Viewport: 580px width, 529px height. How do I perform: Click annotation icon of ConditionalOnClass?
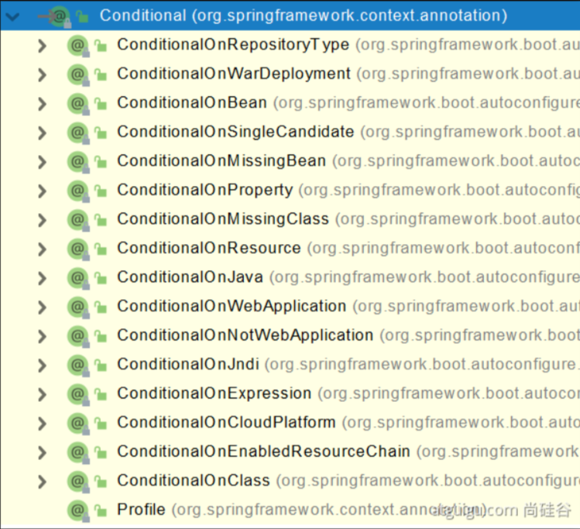point(78,482)
